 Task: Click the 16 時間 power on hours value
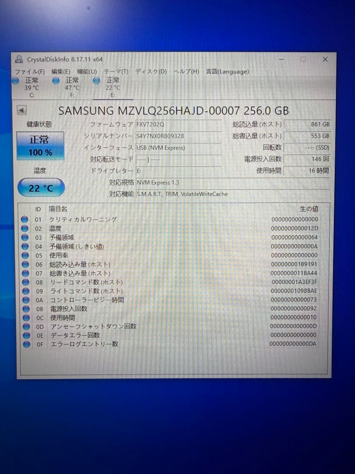tap(307, 171)
